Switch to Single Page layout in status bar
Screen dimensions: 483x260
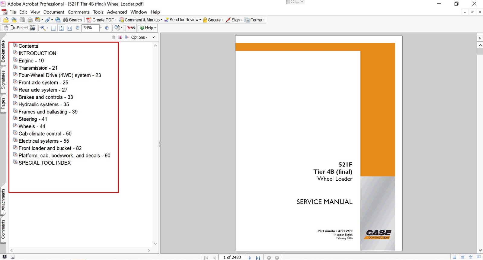(x=454, y=257)
